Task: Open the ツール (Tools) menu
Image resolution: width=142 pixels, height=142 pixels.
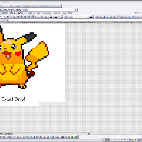Action: point(28,13)
